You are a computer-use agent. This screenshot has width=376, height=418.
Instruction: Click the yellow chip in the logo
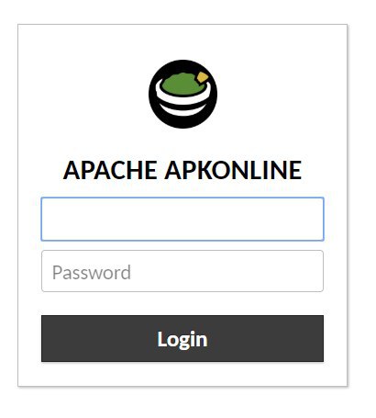[203, 77]
